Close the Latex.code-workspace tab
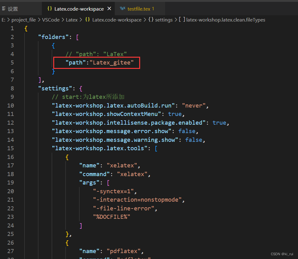The image size is (298, 259). [x=109, y=9]
